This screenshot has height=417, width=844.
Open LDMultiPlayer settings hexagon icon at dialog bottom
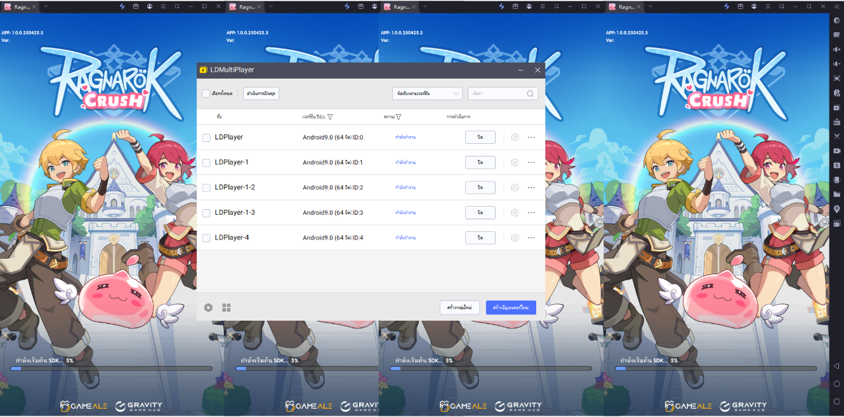(208, 307)
